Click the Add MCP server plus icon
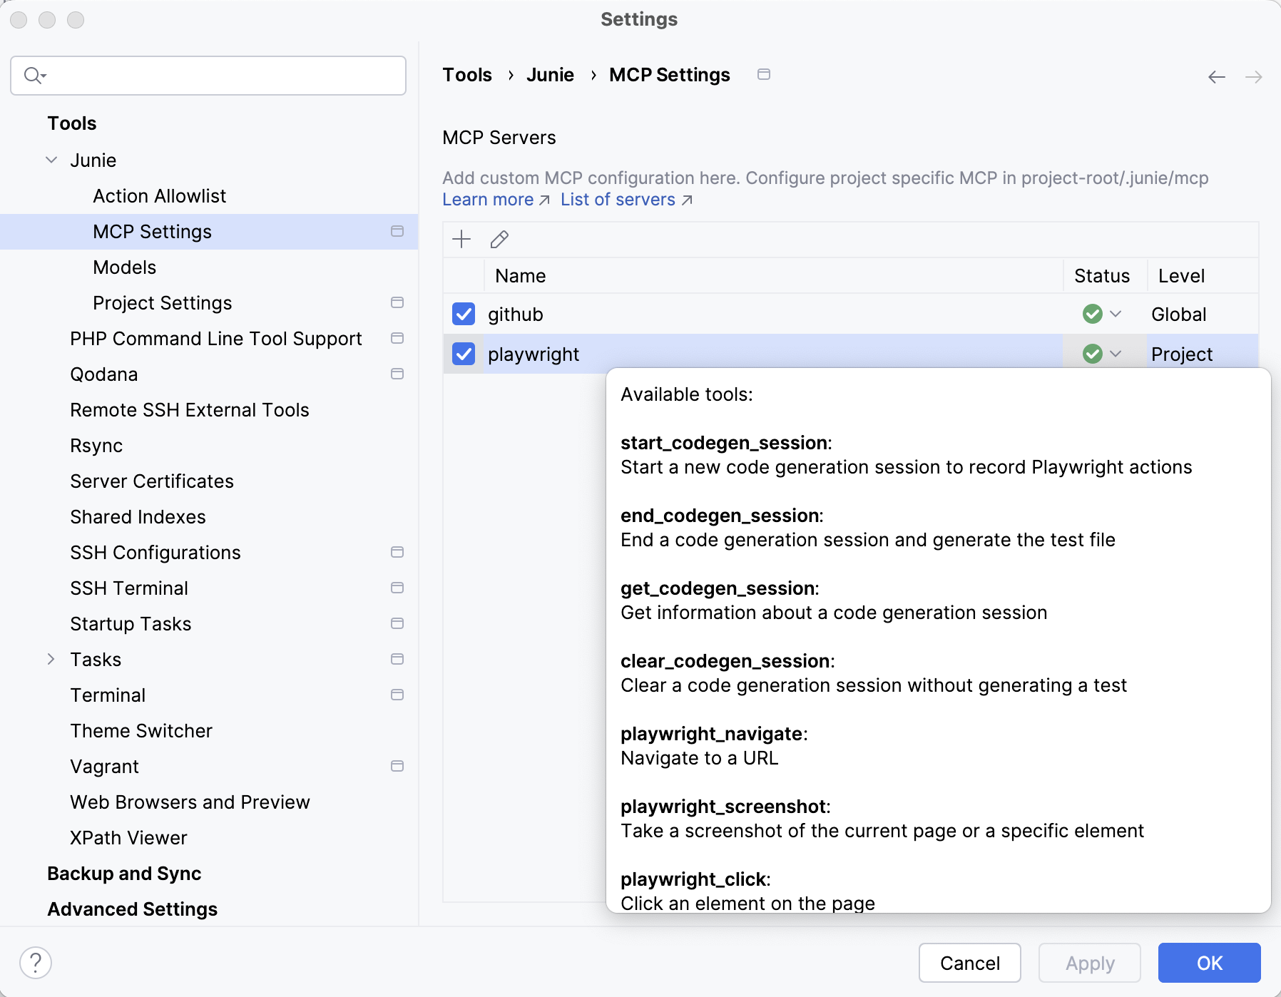Image resolution: width=1281 pixels, height=997 pixels. pos(461,240)
